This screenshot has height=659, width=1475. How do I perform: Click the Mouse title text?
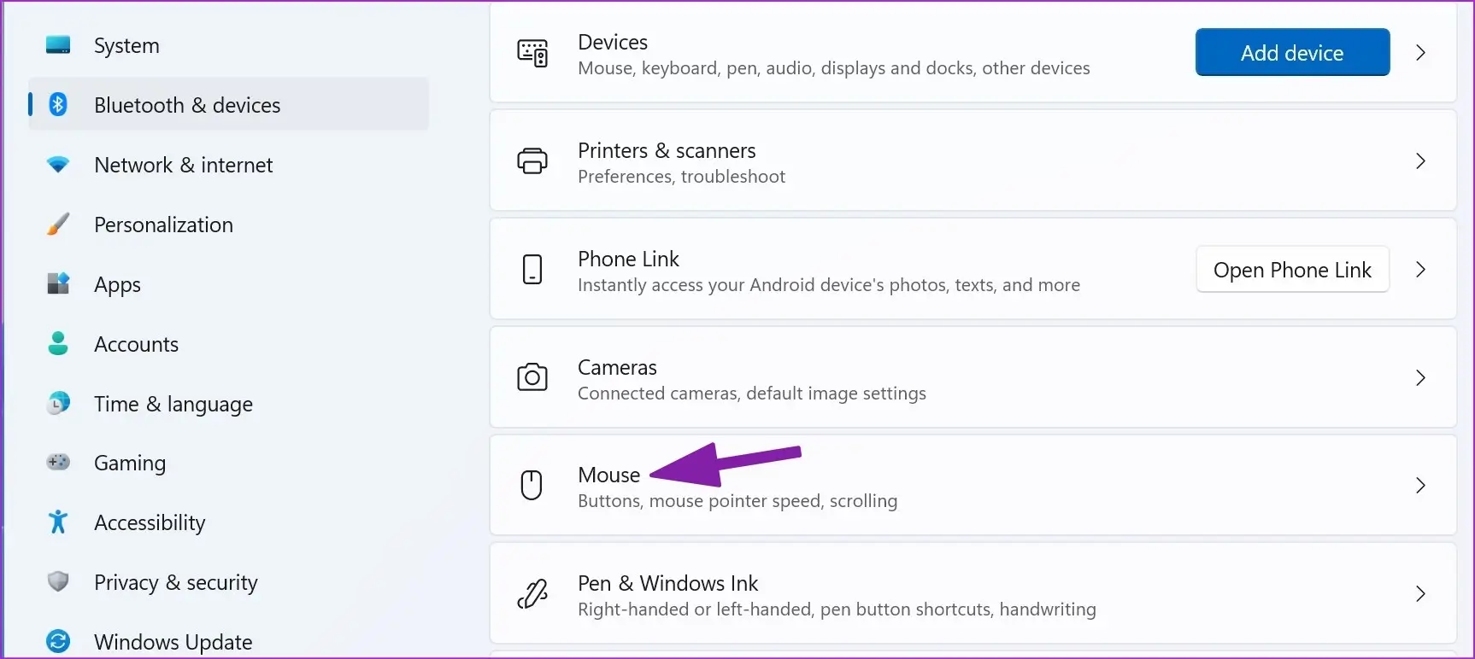[608, 475]
